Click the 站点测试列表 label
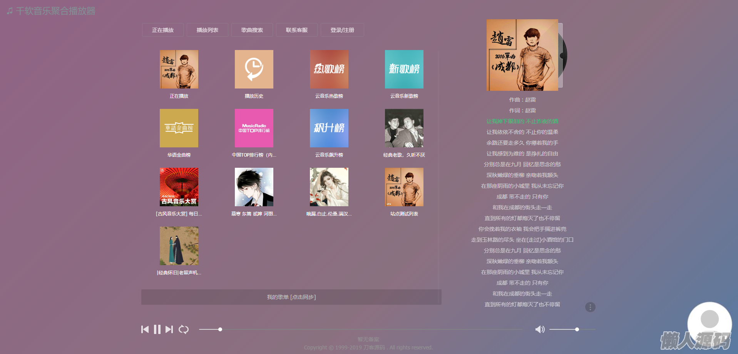 pos(404,214)
